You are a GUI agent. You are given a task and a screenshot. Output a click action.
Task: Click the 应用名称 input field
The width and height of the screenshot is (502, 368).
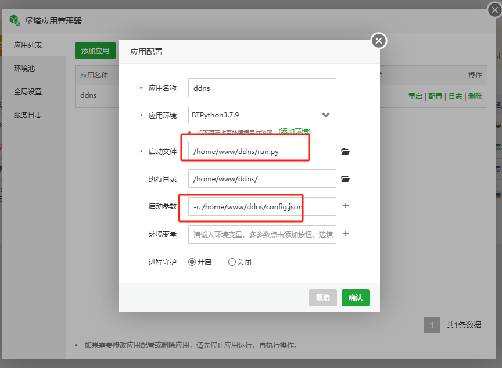pos(262,88)
